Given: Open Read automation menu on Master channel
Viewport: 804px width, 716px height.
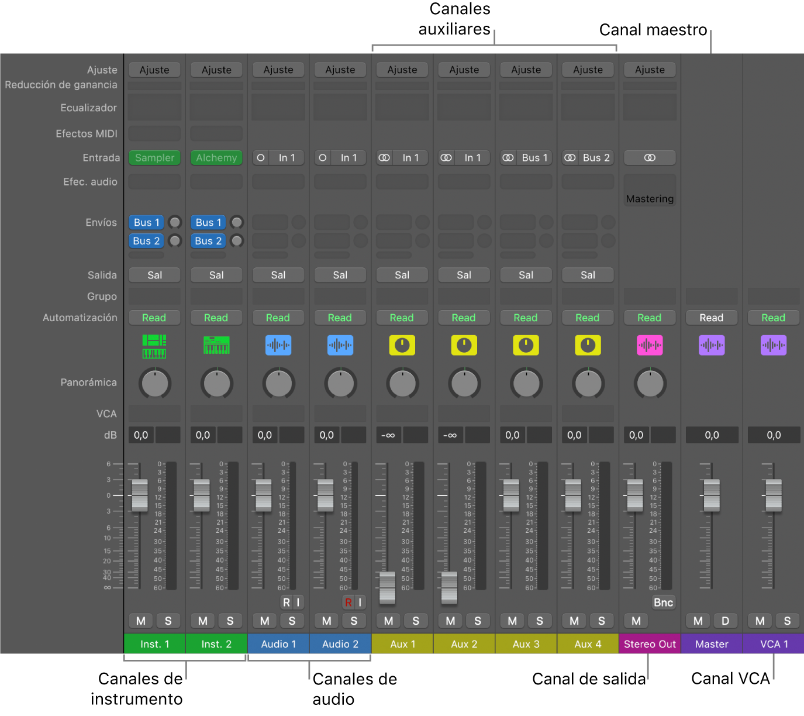Looking at the screenshot, I should (712, 318).
